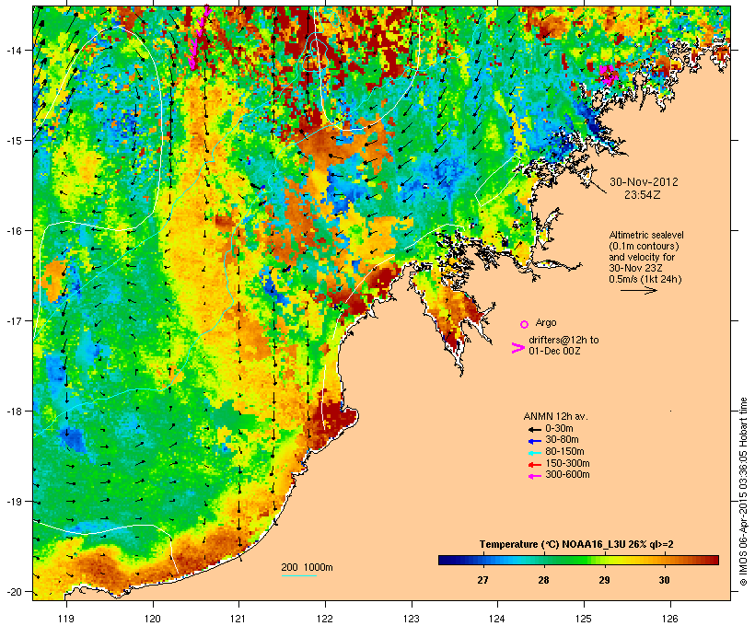Click the latitude axis label -14

(x=13, y=50)
